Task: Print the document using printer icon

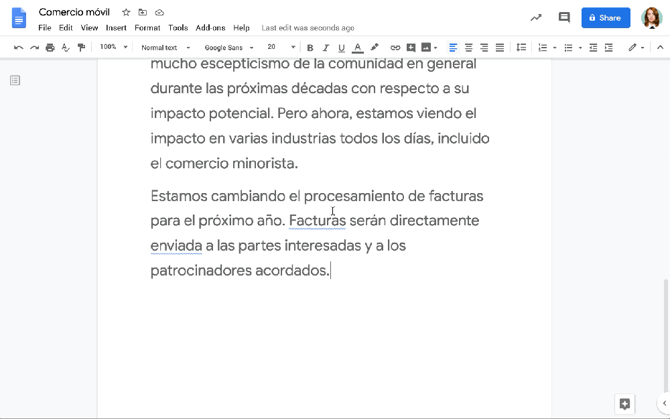Action: tap(50, 48)
